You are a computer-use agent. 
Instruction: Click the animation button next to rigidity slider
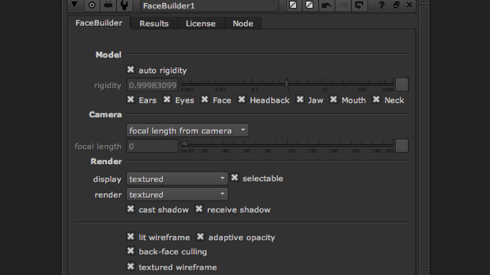402,85
